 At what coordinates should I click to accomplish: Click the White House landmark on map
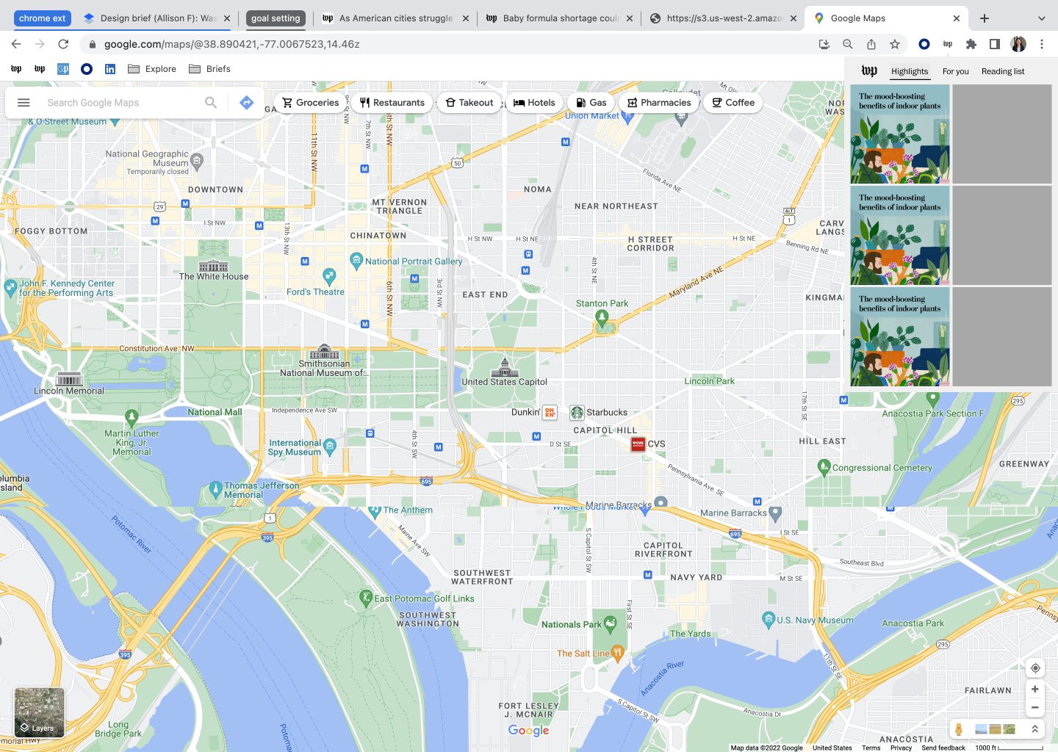pos(214,270)
